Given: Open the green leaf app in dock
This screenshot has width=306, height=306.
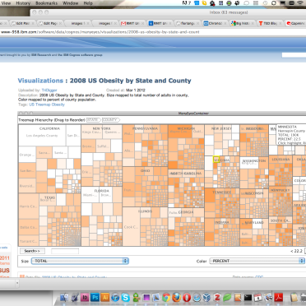Looking at the screenshot, I should pyautogui.click(x=227, y=298).
